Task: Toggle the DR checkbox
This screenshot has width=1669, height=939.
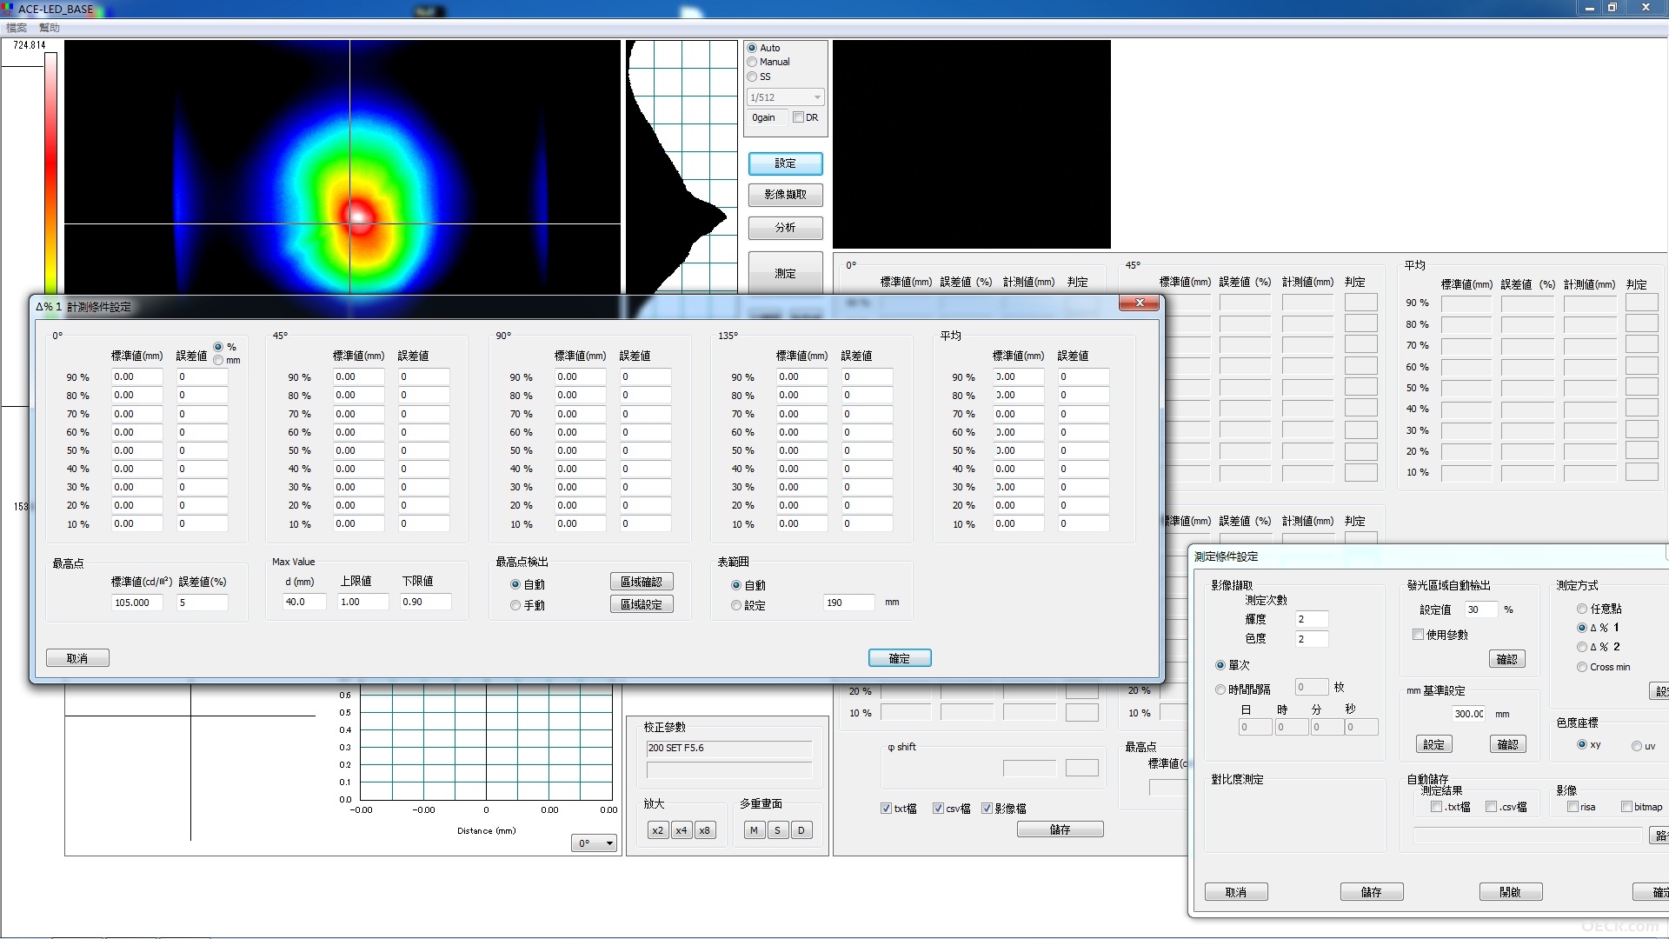Action: coord(798,117)
